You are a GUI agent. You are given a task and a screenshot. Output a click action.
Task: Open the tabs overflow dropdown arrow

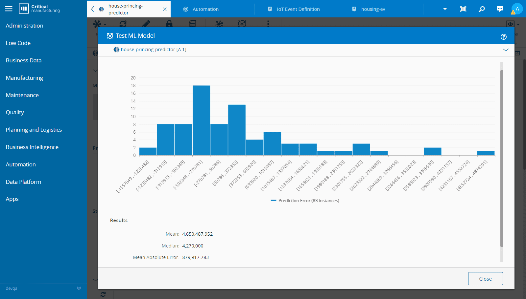[x=445, y=9]
